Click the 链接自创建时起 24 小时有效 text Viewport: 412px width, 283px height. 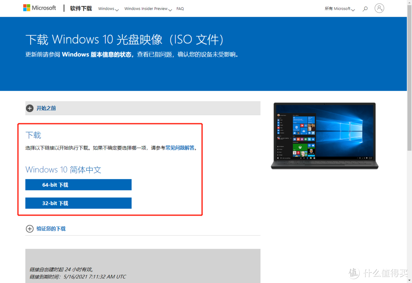(61, 269)
